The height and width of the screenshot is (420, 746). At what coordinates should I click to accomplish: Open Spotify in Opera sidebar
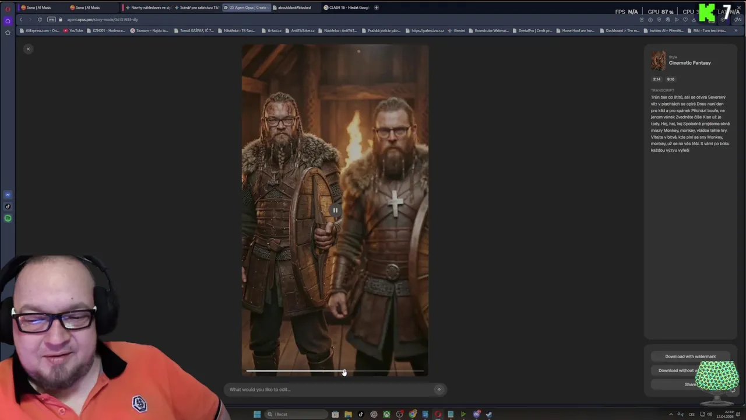pos(8,218)
